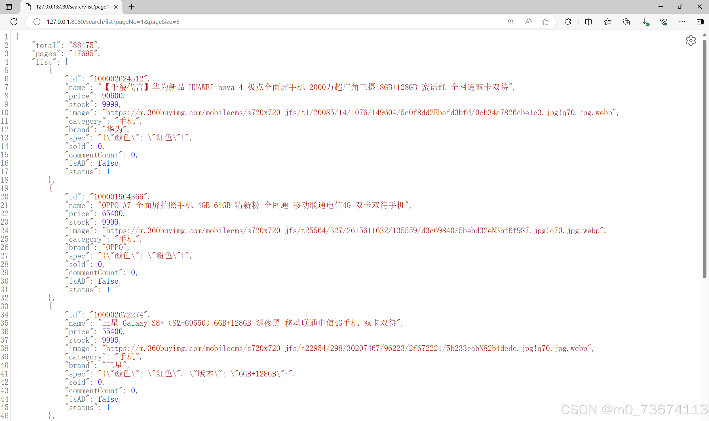Open a new tab with plus button
Viewport: 709px width, 421px height.
[x=132, y=7]
